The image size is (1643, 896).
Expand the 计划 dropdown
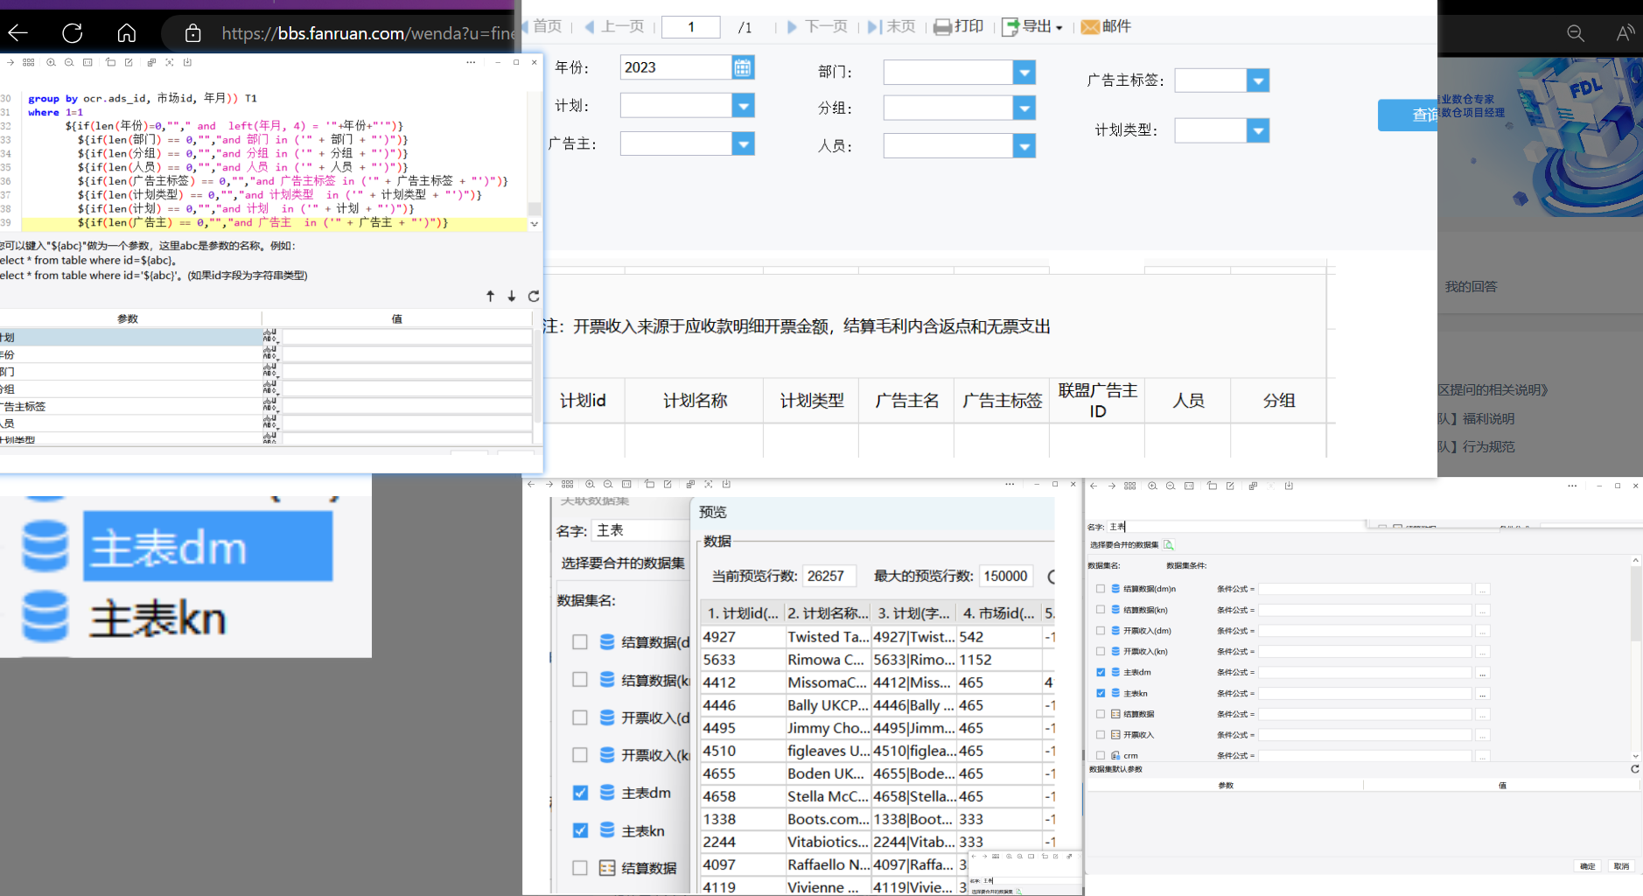743,106
